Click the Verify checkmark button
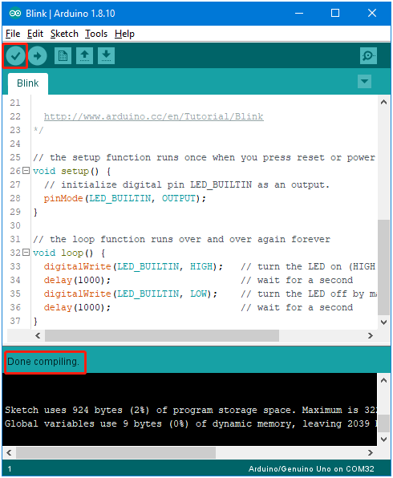This screenshot has width=393, height=478. coord(15,56)
